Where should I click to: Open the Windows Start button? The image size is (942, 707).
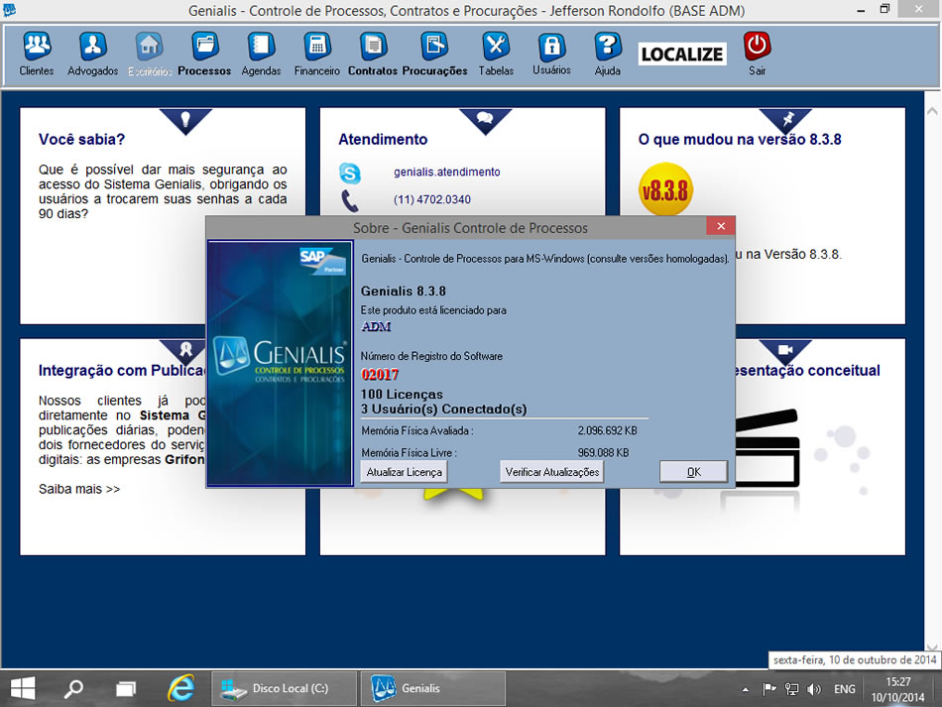pos(23,688)
